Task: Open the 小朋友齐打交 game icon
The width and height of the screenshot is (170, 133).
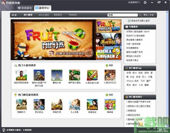Action: [x=110, y=75]
